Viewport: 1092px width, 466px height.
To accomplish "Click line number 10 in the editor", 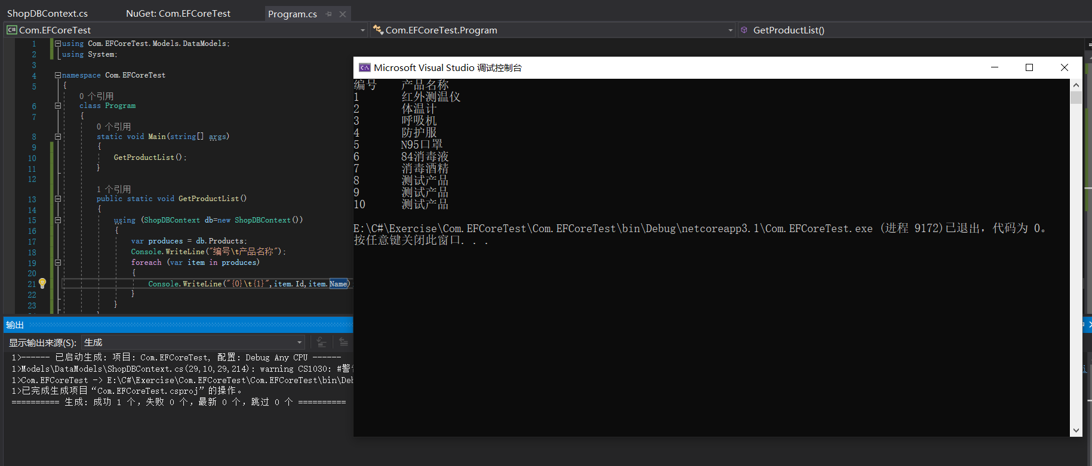I will click(32, 158).
